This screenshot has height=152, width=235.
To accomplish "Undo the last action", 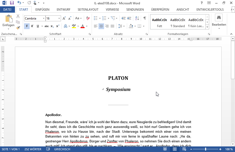I will click(x=19, y=3).
